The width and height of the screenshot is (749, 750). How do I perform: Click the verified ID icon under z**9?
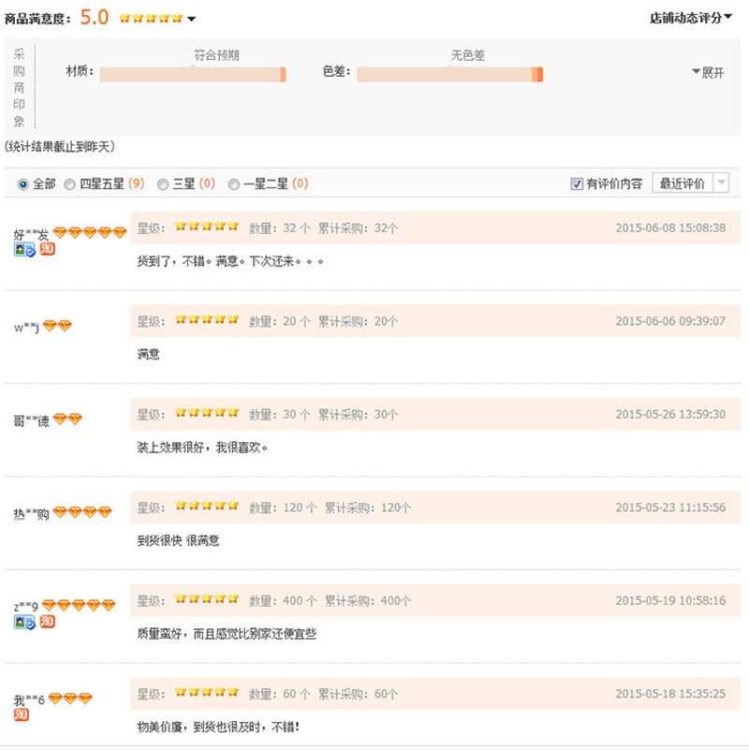[24, 622]
